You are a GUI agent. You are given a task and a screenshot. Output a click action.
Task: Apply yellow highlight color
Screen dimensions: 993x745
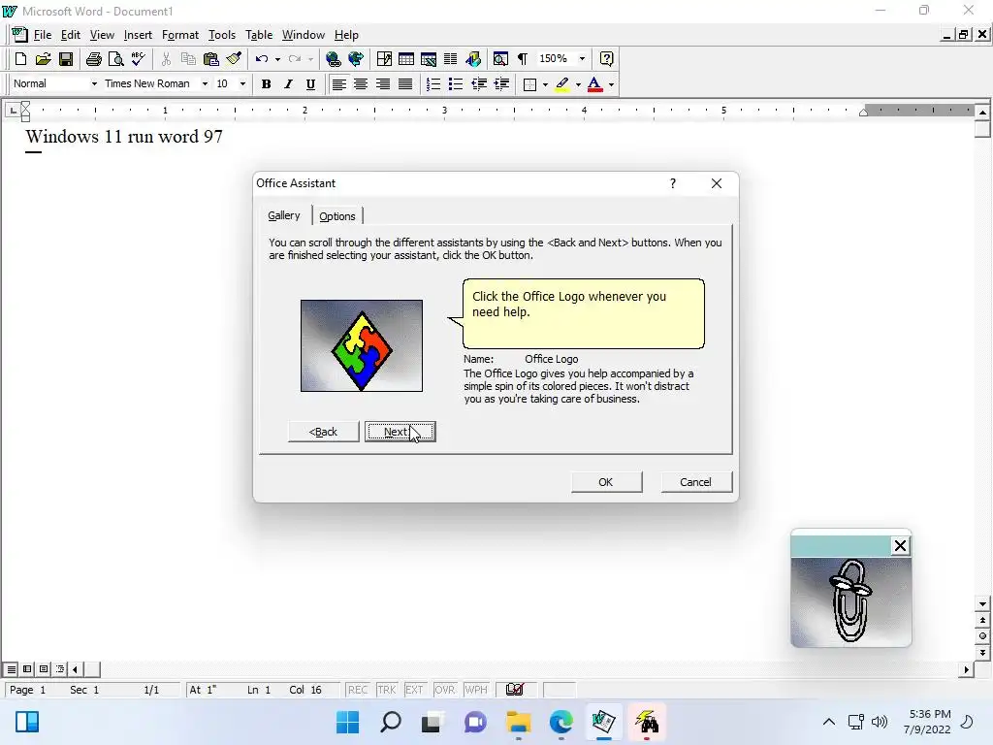pyautogui.click(x=561, y=84)
